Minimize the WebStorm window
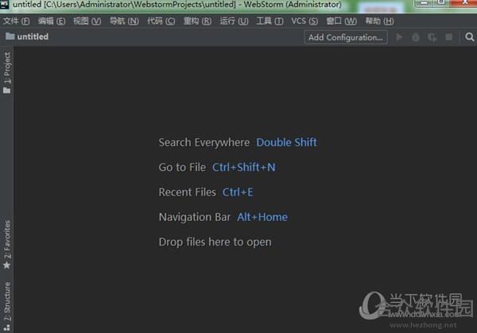 pyautogui.click(x=424, y=3)
